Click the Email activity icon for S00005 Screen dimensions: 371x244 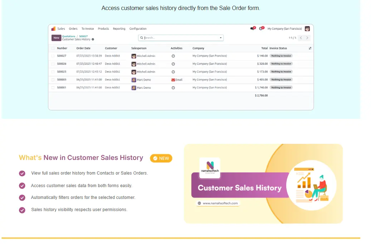(174, 80)
